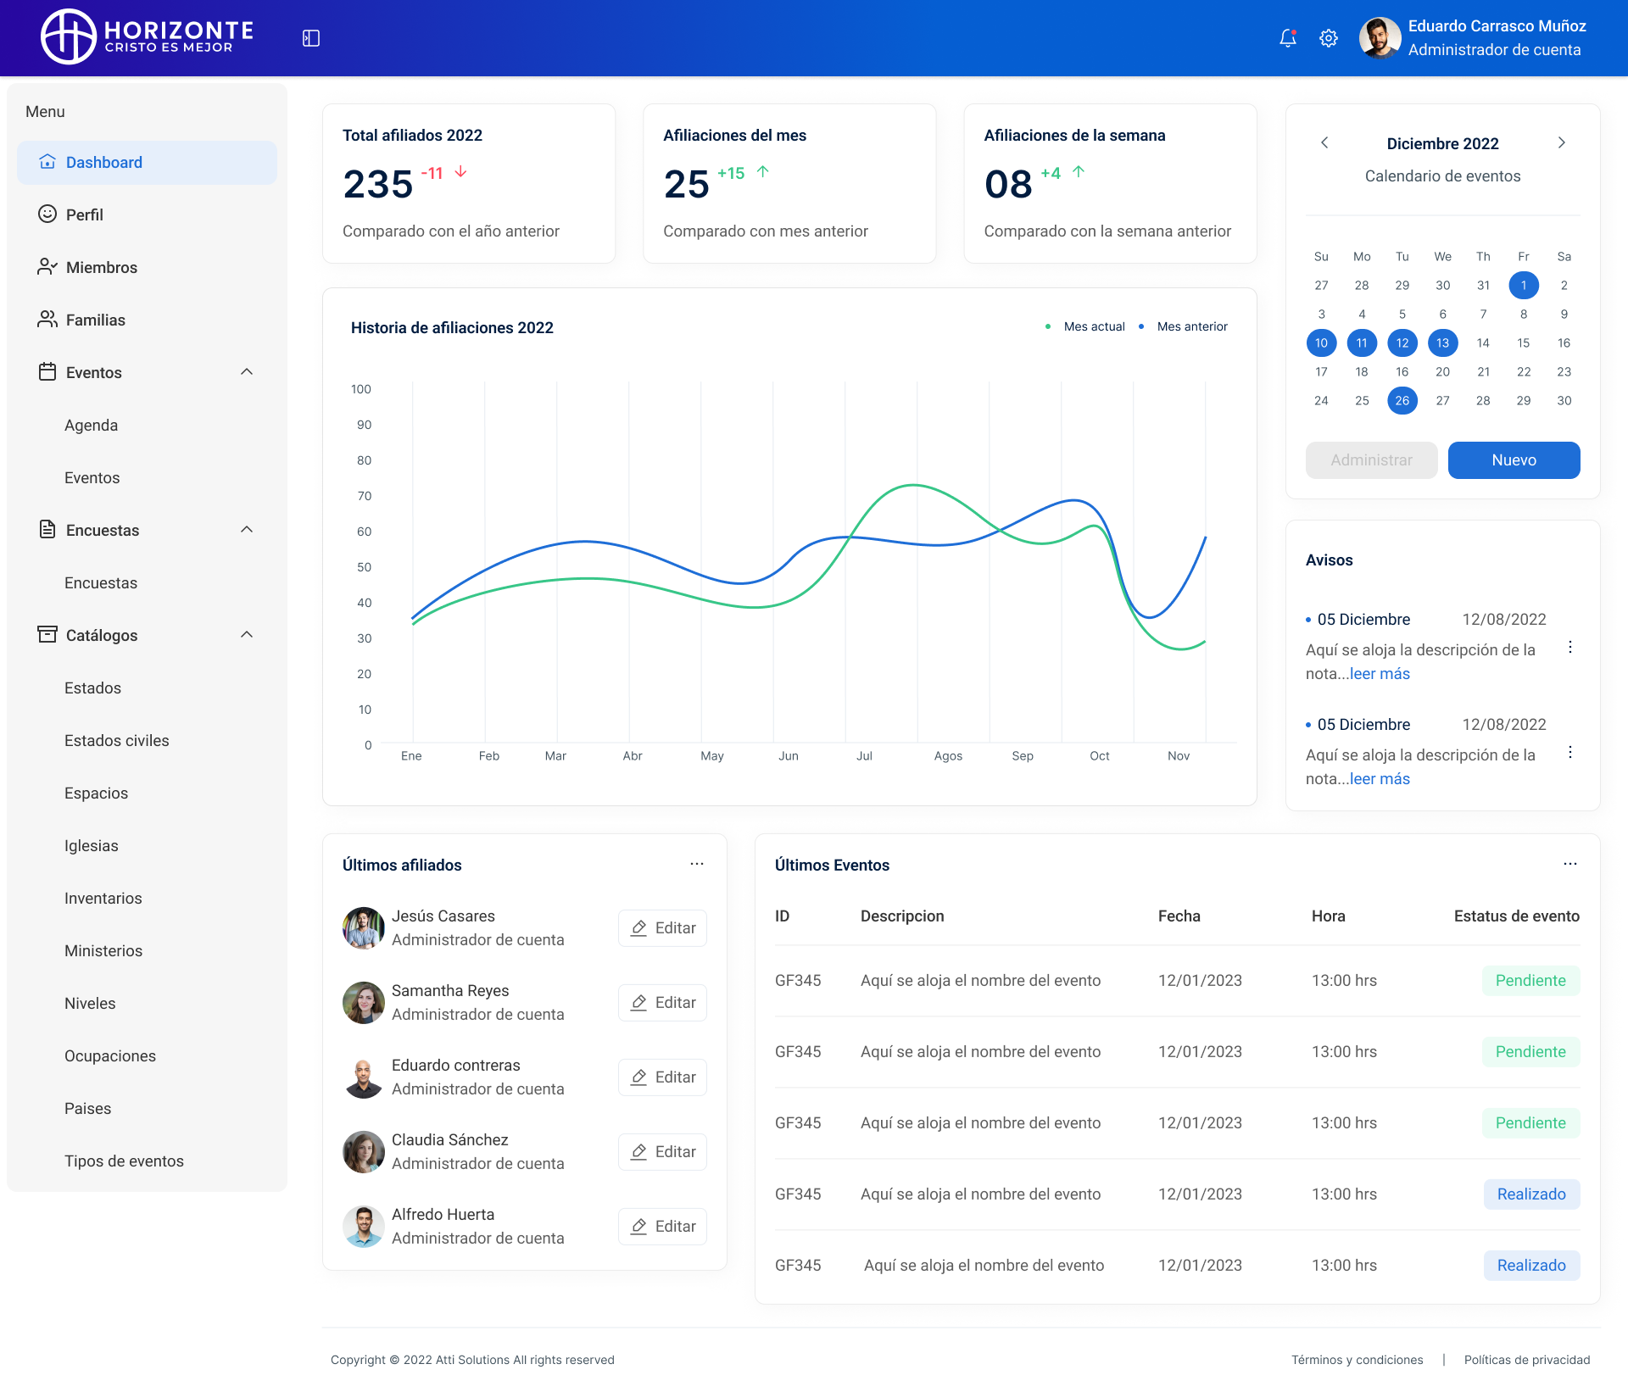This screenshot has height=1392, width=1628.
Task: Click the Eventos calendar icon in sidebar
Action: [47, 372]
